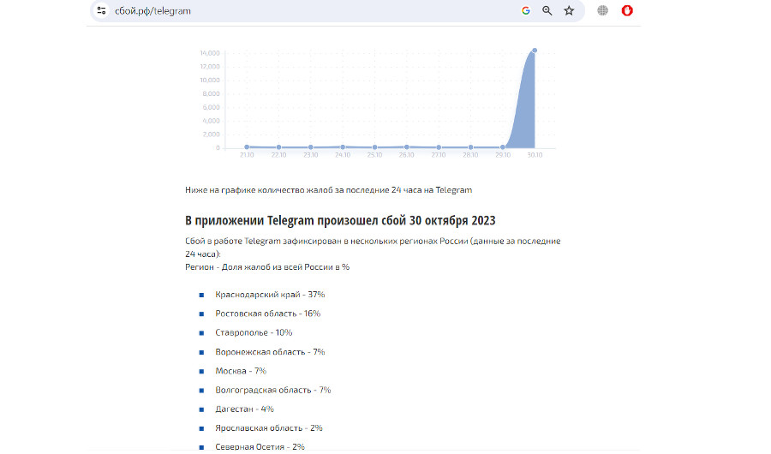Click the Дагестан - 4% list item
771x454 pixels.
(x=244, y=409)
